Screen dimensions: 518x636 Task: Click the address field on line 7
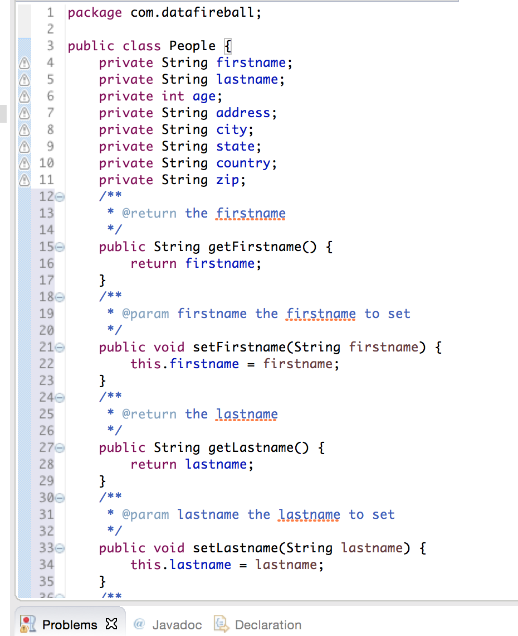(x=243, y=113)
